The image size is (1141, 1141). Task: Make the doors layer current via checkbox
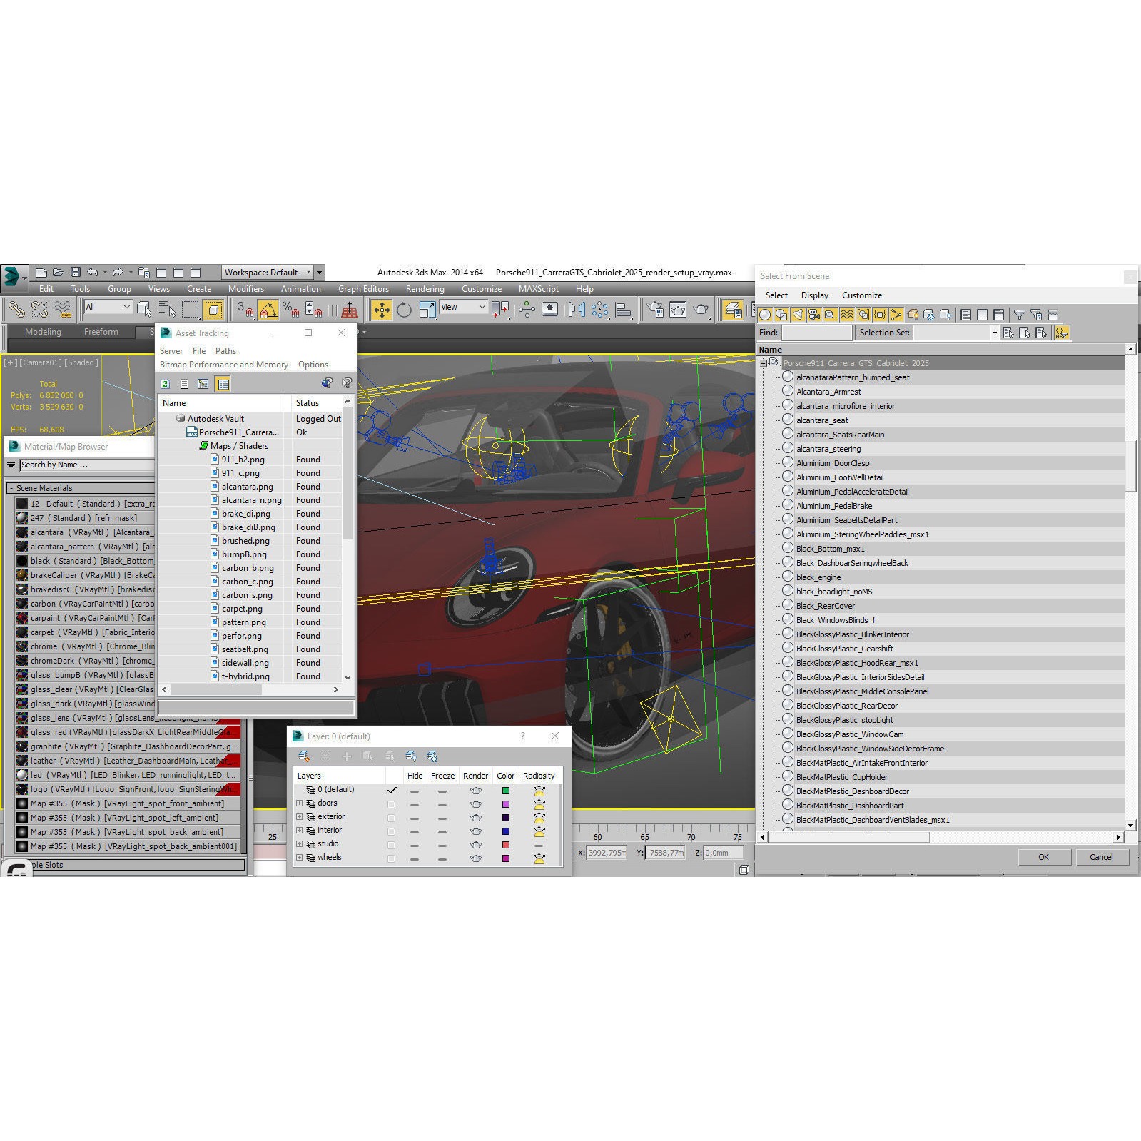click(x=391, y=804)
